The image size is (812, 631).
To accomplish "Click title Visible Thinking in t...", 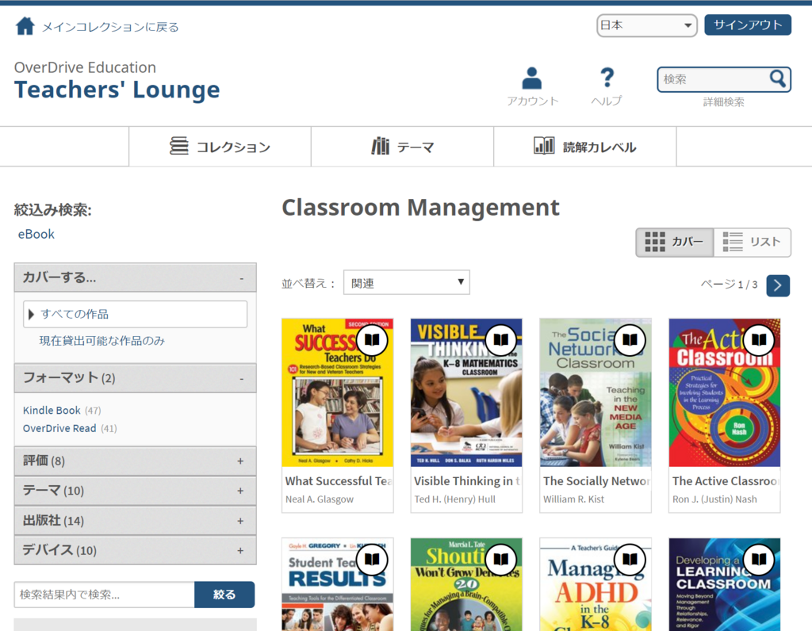I will coord(467,481).
